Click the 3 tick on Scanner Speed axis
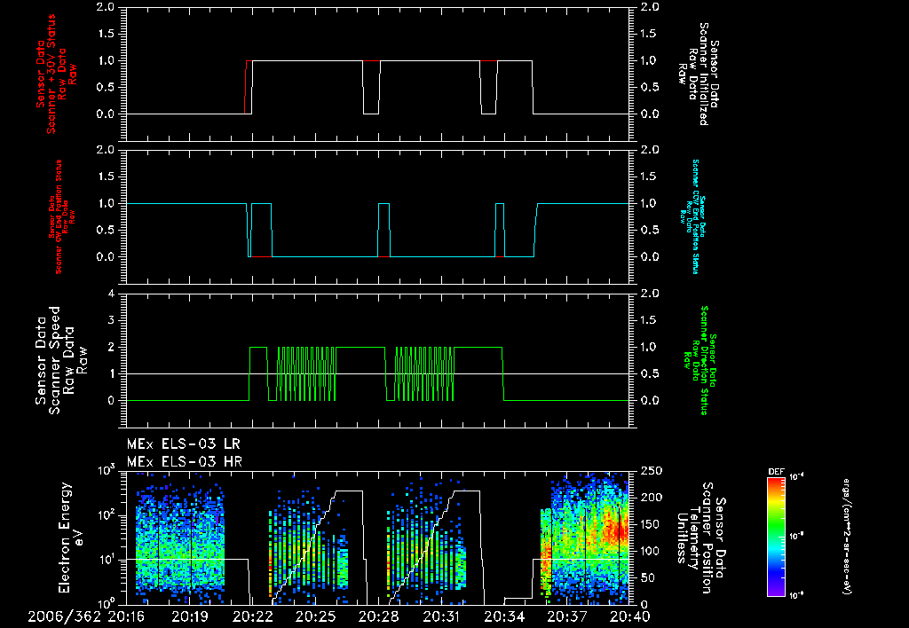This screenshot has height=628, width=909. 111,320
